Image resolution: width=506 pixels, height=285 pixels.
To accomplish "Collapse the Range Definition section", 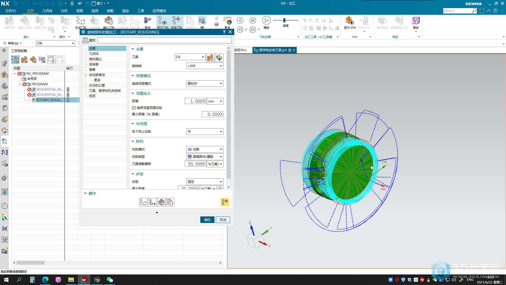I will 133,93.
